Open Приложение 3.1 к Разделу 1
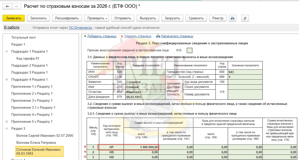299x160 pixels. tap(33, 108)
